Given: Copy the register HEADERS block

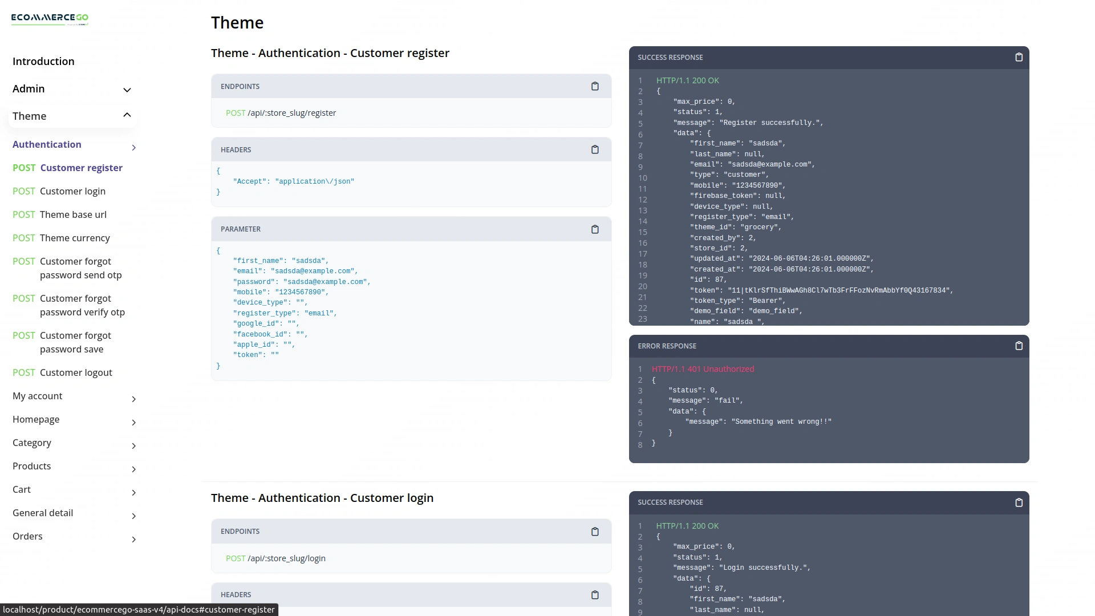Looking at the screenshot, I should (x=595, y=149).
